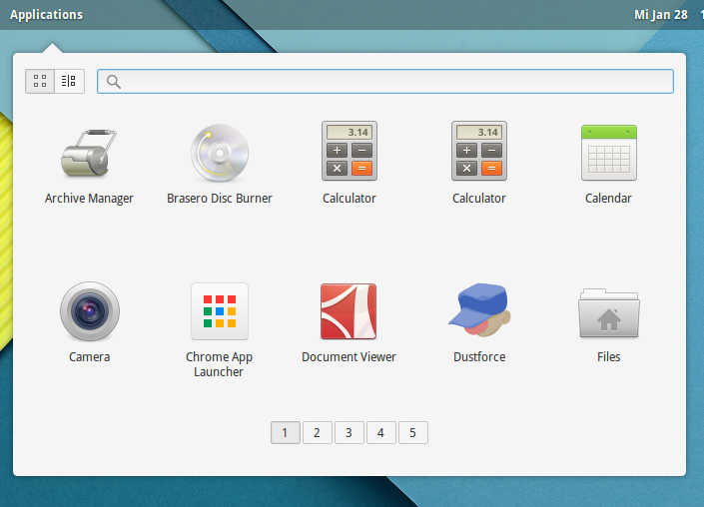Click the Document Viewer label

point(349,357)
